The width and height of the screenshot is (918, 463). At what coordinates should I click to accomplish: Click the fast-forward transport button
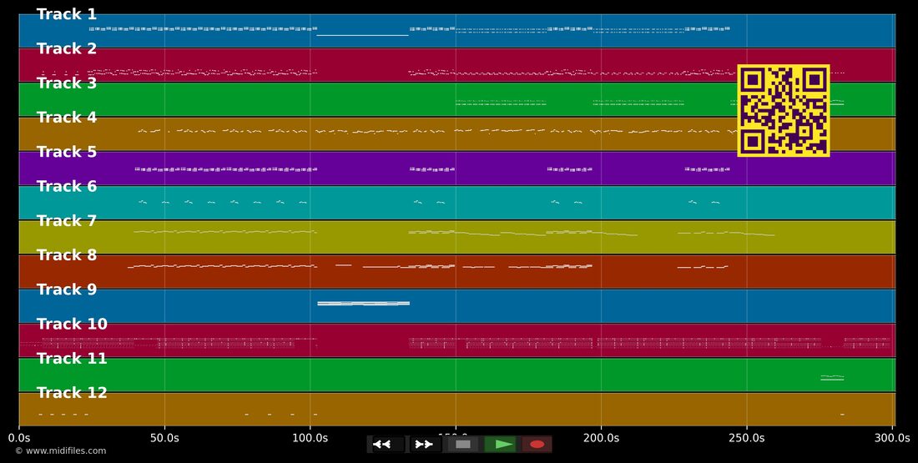425,445
